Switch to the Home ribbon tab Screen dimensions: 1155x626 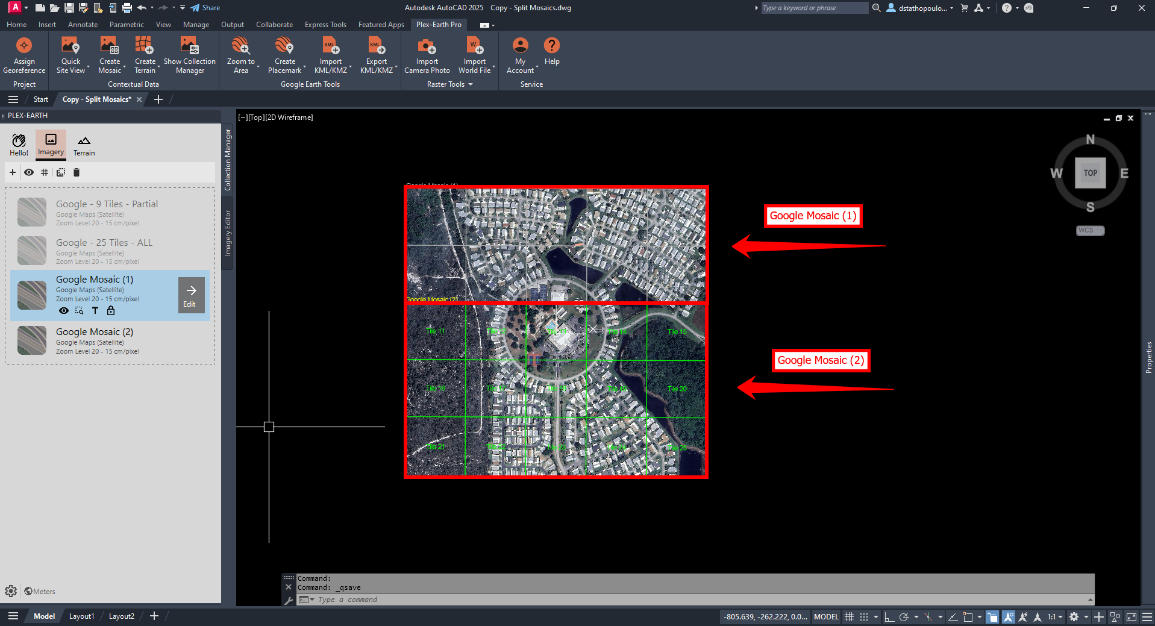pyautogui.click(x=16, y=25)
